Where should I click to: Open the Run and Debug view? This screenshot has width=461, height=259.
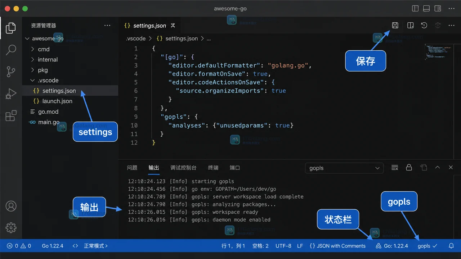point(11,94)
